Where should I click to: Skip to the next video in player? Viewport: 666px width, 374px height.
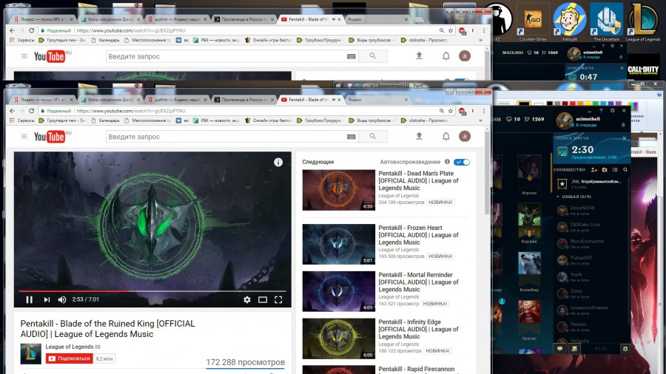[47, 299]
